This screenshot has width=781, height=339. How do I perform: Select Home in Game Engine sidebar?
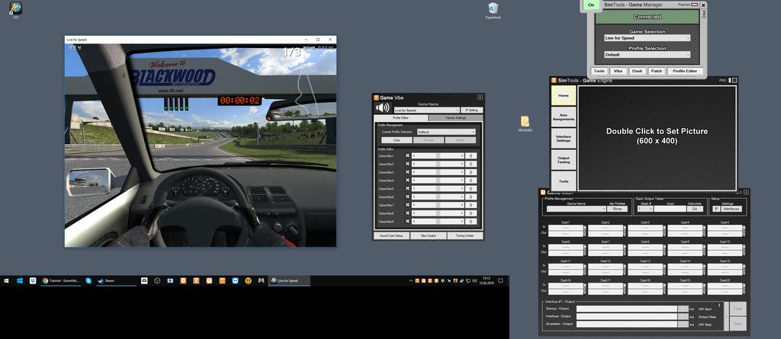click(x=564, y=95)
